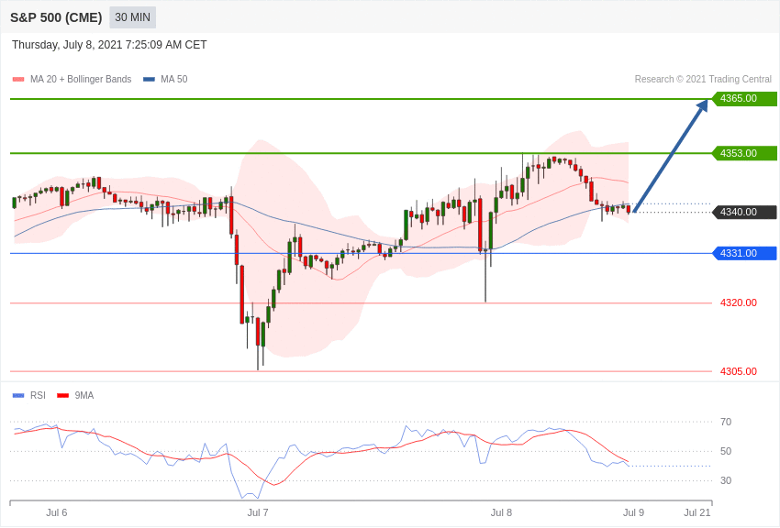The image size is (780, 528).
Task: Click the 4331.00 blue pivot price tag
Action: tap(745, 253)
